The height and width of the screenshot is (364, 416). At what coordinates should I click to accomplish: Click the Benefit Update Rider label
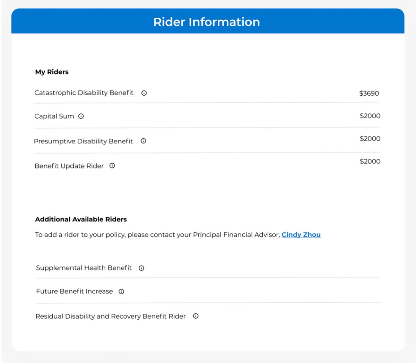tap(69, 166)
